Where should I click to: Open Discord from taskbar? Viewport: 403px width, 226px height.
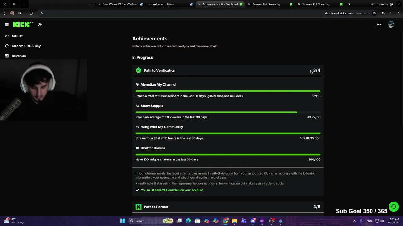pos(253,221)
